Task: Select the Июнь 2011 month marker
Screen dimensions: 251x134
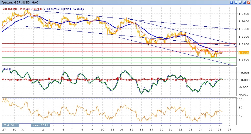Action: tap(40, 125)
